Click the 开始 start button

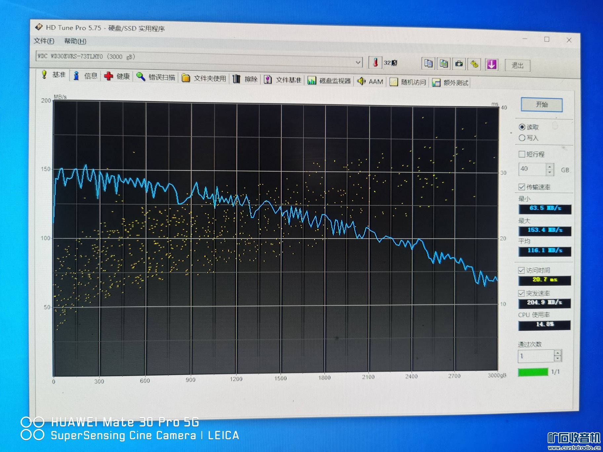[x=542, y=105]
